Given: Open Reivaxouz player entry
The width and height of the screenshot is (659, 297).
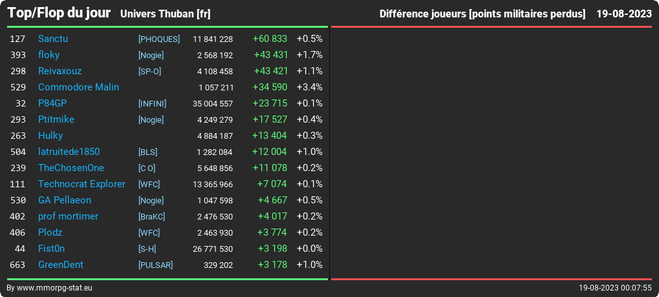Looking at the screenshot, I should click(59, 71).
